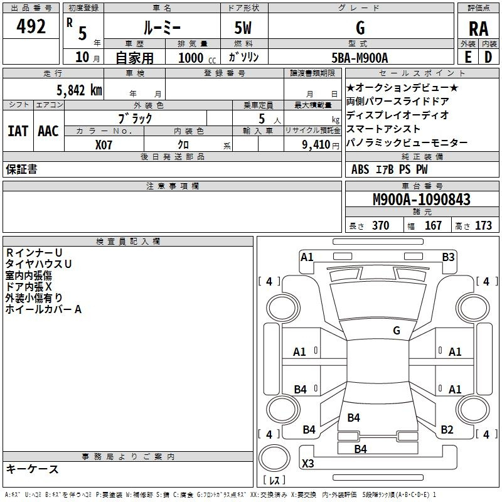Click the inspector note Rインナー U
Image resolution: width=502 pixels, height=502 pixels.
coord(34,253)
